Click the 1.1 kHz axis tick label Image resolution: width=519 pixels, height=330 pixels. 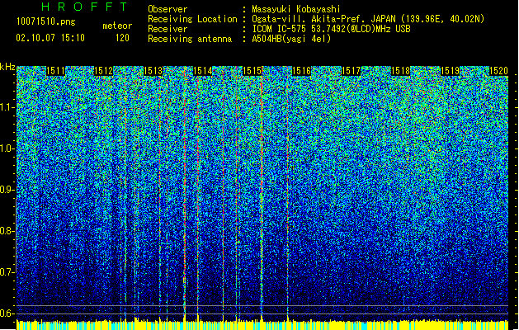pos(7,107)
